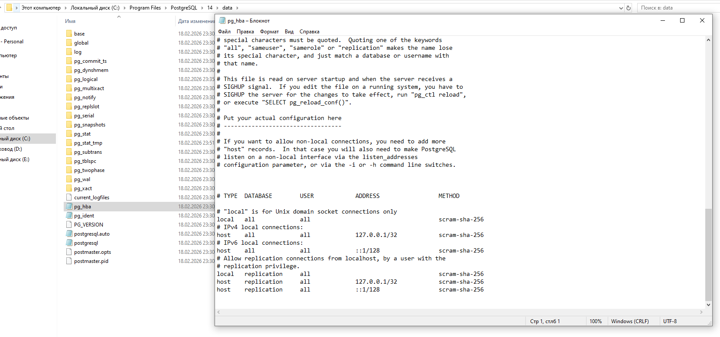Click the refresh icon beside the address bar
Image resolution: width=720 pixels, height=337 pixels.
[x=629, y=8]
